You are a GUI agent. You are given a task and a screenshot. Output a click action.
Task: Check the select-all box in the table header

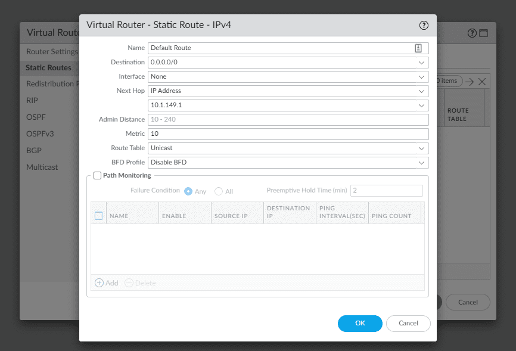(x=98, y=215)
